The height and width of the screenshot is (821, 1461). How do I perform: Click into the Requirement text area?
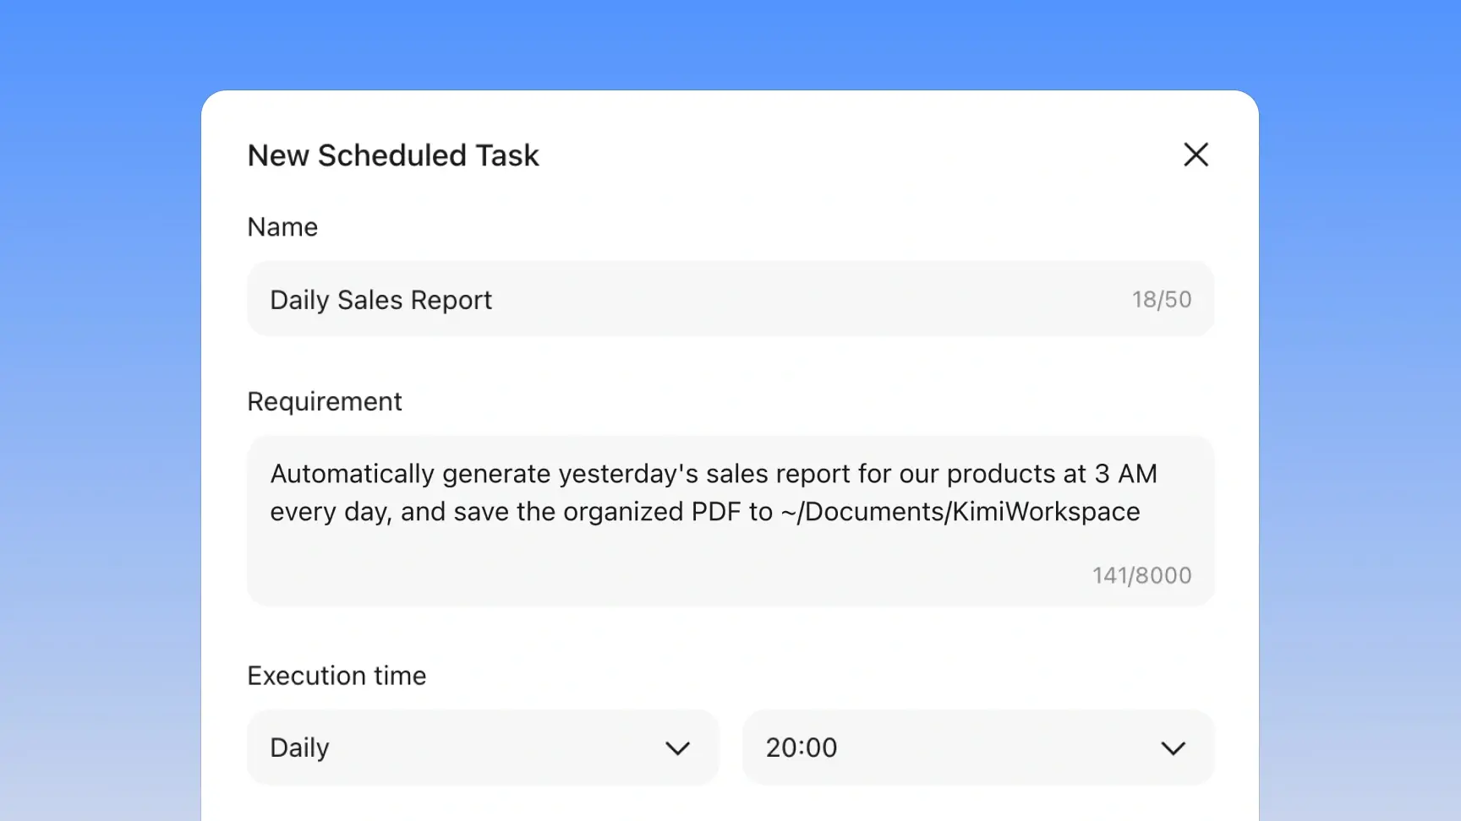(730, 520)
